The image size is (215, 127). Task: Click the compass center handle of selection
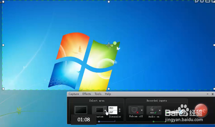tap(109, 45)
